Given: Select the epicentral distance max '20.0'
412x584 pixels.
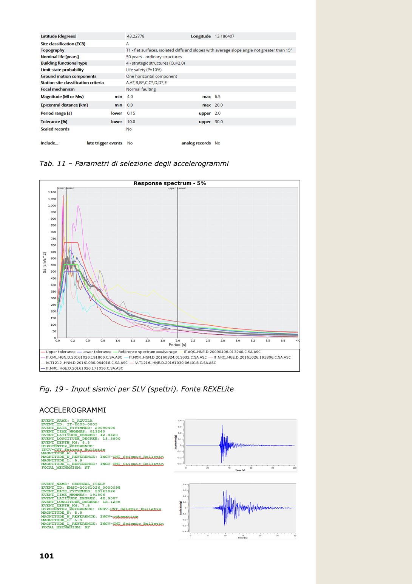Looking at the screenshot, I should (x=219, y=105).
